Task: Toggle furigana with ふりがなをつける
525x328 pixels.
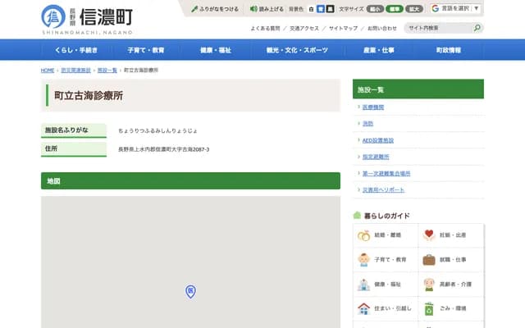Action: click(215, 8)
